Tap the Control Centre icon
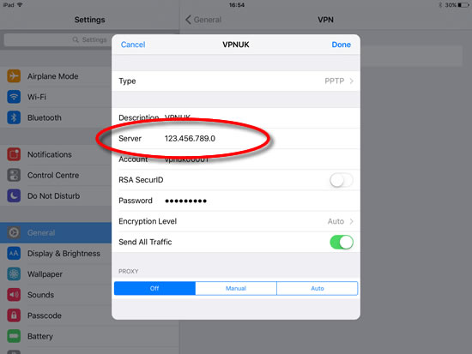This screenshot has width=472, height=354. [14, 175]
